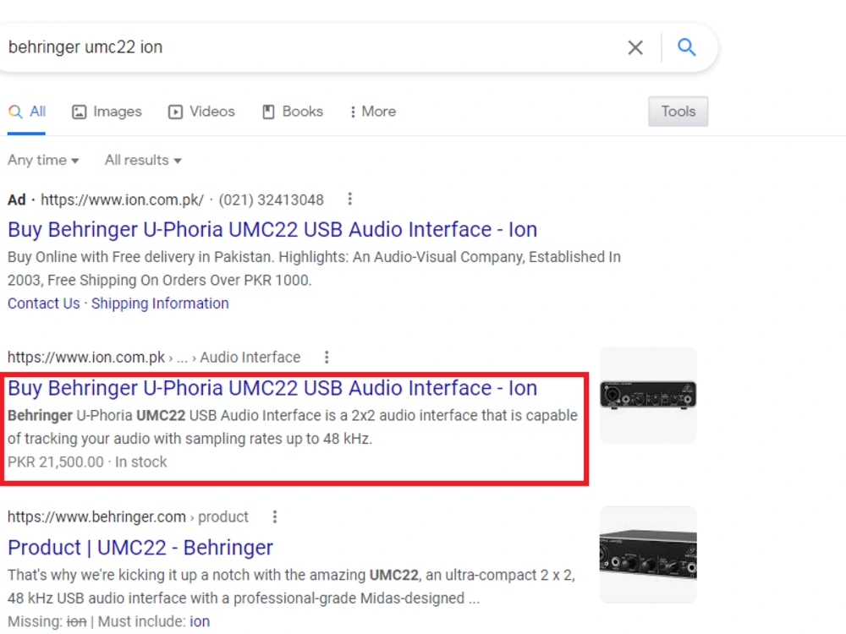Click the blue magnifier search icon
The width and height of the screenshot is (846, 634).
(686, 46)
